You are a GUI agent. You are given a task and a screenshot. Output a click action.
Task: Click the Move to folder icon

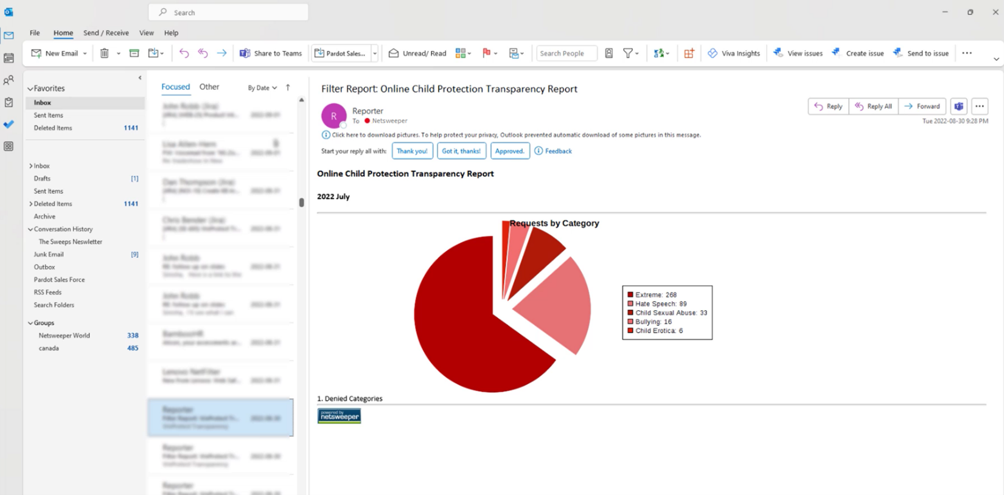(153, 54)
